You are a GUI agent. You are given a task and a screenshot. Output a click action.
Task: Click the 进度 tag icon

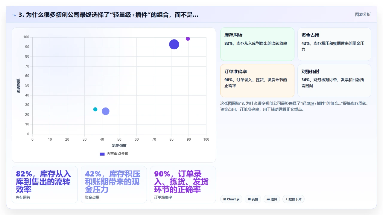point(268,199)
